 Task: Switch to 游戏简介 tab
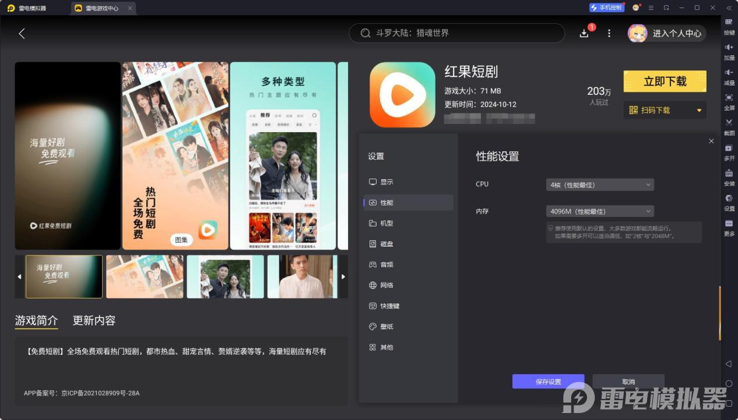(x=36, y=321)
